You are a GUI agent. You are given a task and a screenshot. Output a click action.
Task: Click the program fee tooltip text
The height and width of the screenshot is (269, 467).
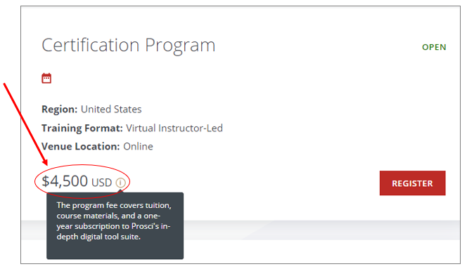coord(114,221)
